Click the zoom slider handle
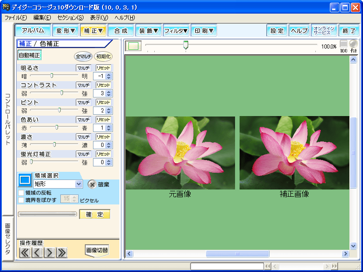This screenshot has width=363, height=272. [x=186, y=45]
